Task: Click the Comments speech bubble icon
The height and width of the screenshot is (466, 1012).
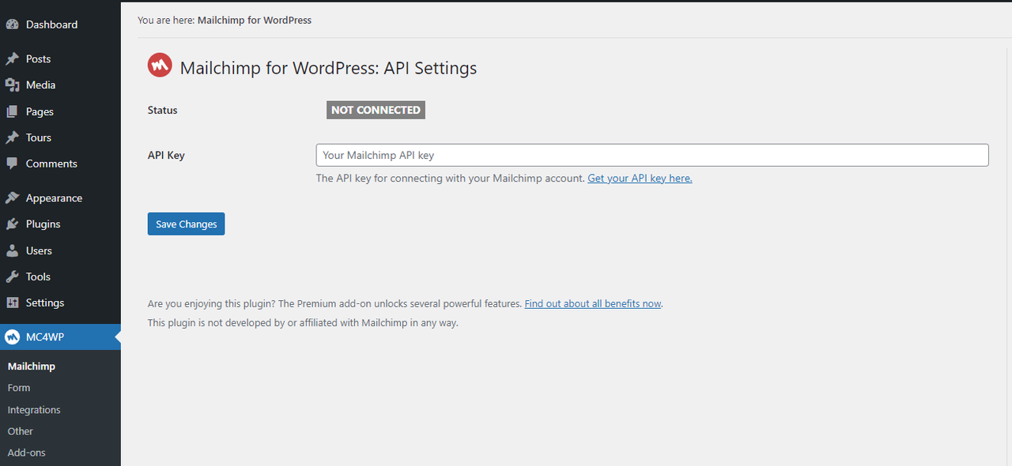Action: pyautogui.click(x=12, y=163)
